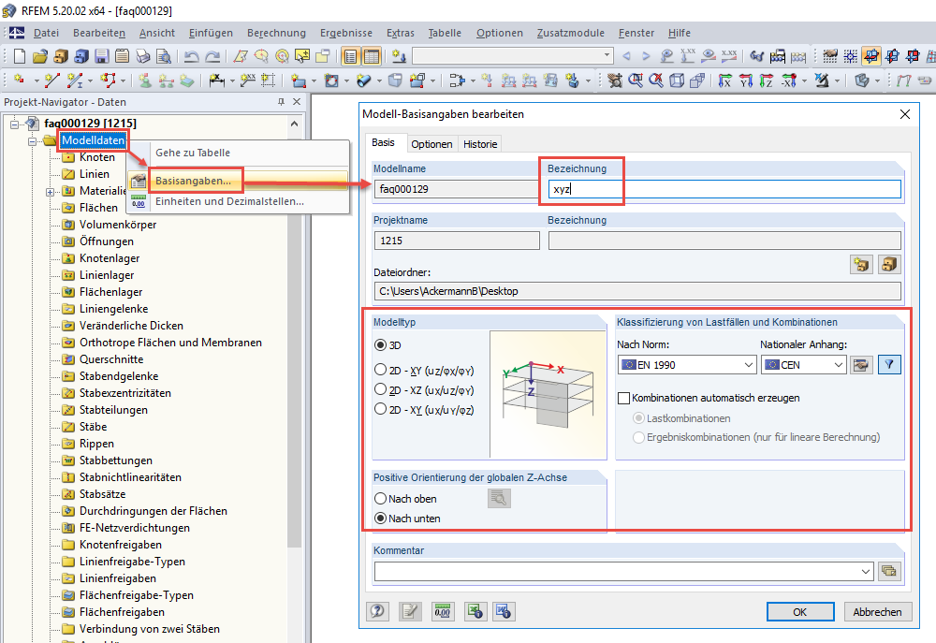Screen dimensions: 936x643
Task: Click the Abbrechen button
Action: pos(878,612)
